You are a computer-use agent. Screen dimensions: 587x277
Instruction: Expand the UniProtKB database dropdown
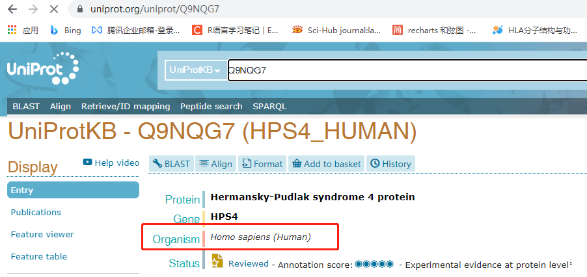[x=195, y=70]
